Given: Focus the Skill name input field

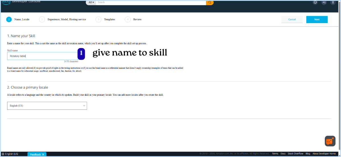Looking at the screenshot, I should coord(42,56).
